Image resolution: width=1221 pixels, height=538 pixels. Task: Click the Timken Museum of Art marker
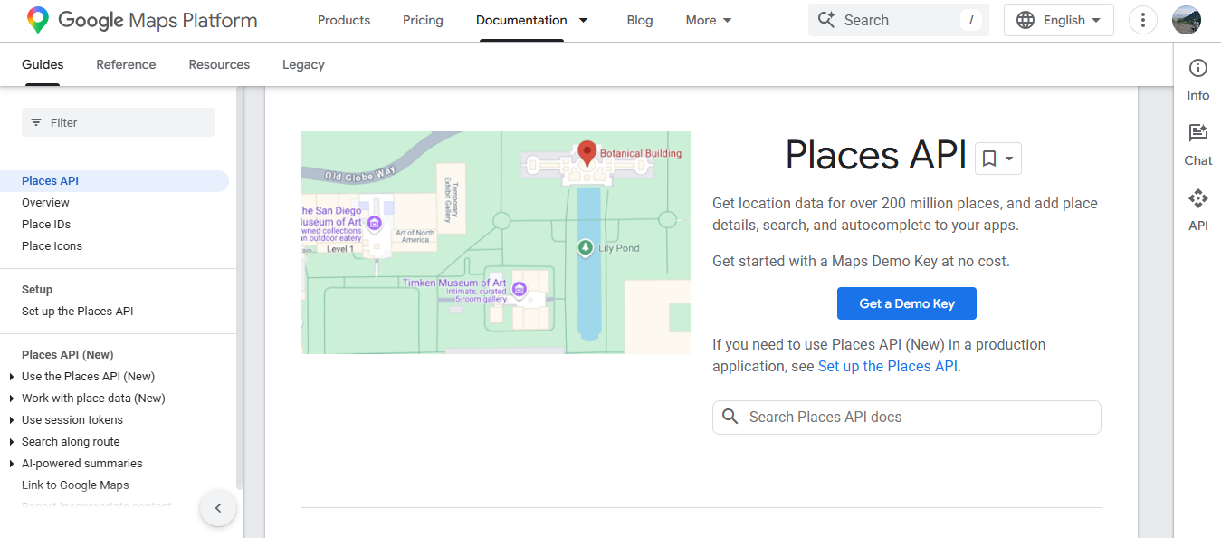(520, 289)
